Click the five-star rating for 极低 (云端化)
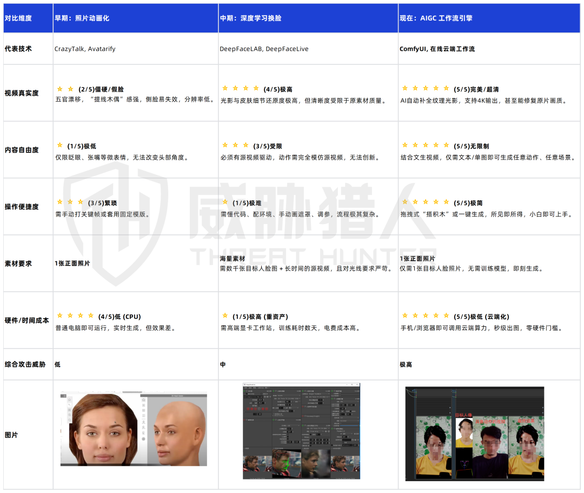Screen dimensions: 584x493 point(425,316)
